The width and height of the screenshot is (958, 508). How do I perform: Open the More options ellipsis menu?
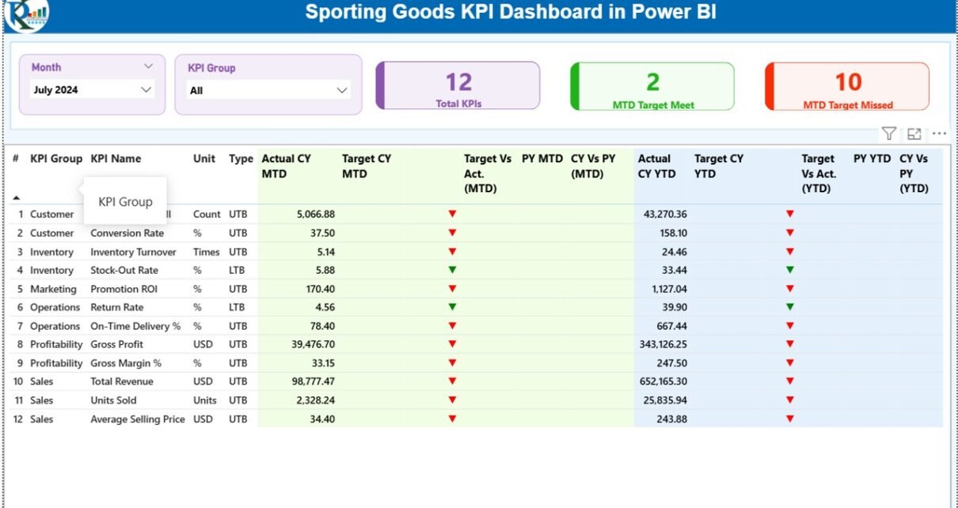[x=939, y=134]
